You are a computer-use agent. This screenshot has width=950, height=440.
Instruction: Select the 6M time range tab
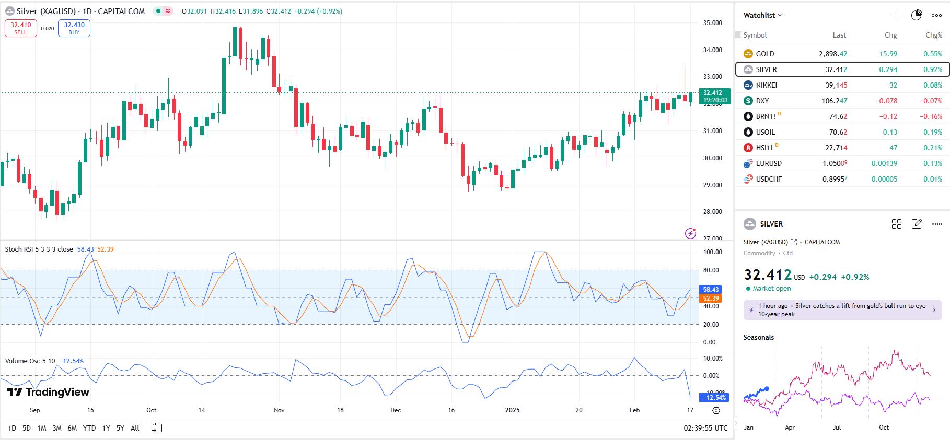coord(72,428)
